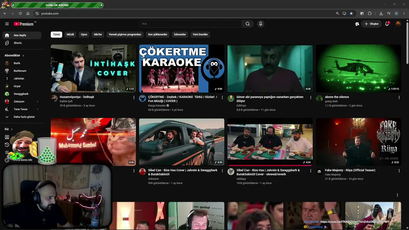Open Kabile Şefi channel avatar

(x=54, y=98)
